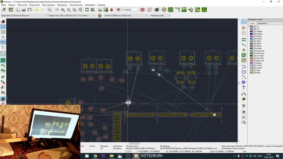Click the ENG language indicator

tap(260, 156)
